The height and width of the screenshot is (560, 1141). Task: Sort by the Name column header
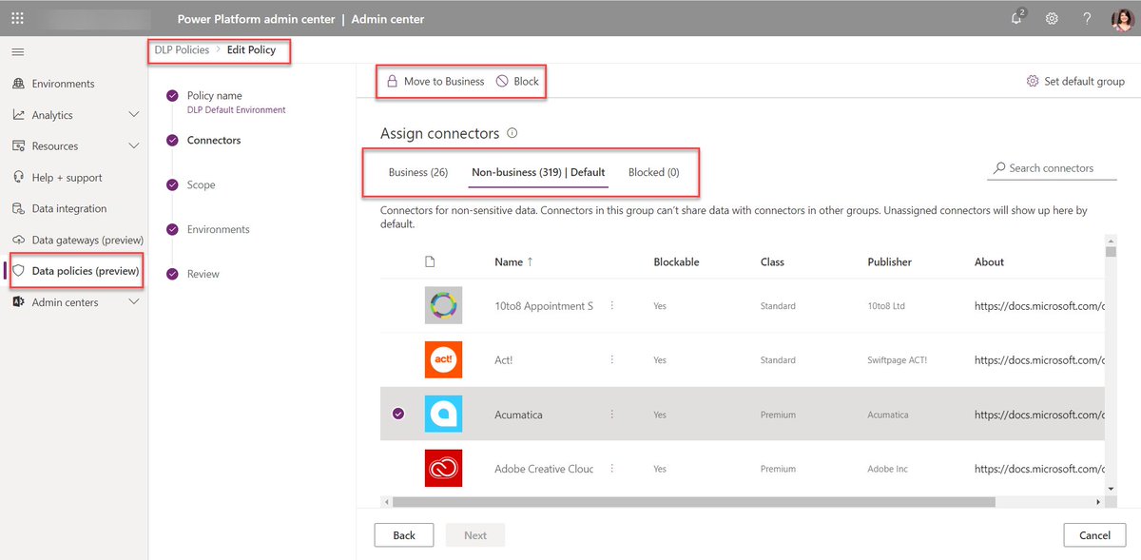coord(513,261)
